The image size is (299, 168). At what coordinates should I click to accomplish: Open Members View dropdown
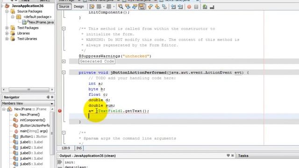tap(52, 104)
